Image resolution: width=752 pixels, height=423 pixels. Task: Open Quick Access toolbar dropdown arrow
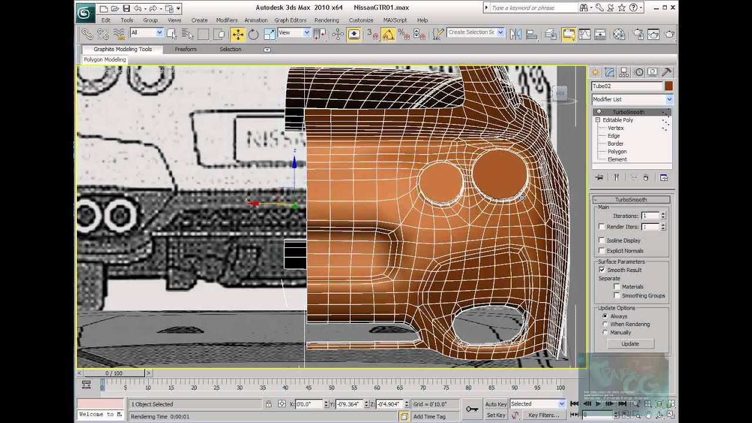point(178,8)
